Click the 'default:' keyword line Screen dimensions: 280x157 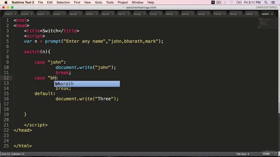point(45,93)
